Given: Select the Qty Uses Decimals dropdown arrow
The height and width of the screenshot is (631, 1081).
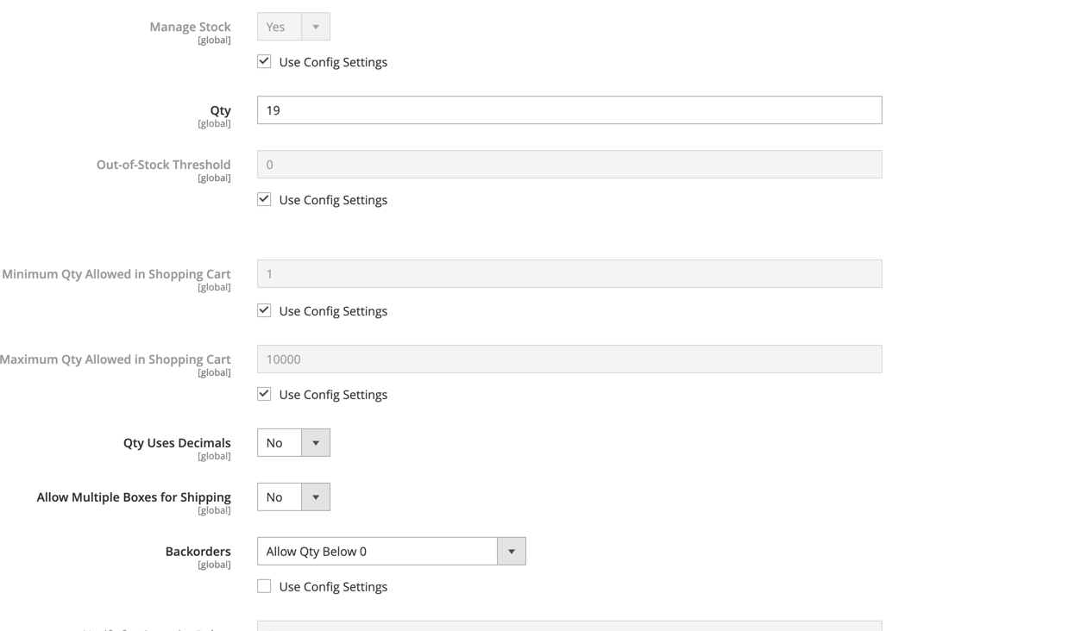Looking at the screenshot, I should click(x=316, y=442).
